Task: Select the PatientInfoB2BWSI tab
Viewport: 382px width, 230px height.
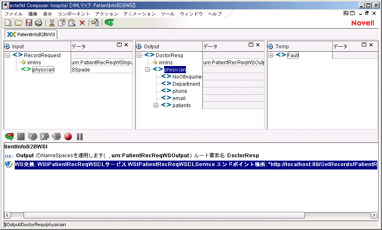Action: click(x=31, y=34)
